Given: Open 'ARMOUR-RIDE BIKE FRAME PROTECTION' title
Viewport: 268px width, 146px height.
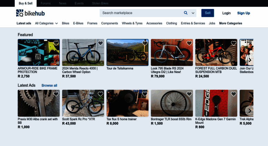Looking at the screenshot, I should [x=38, y=70].
